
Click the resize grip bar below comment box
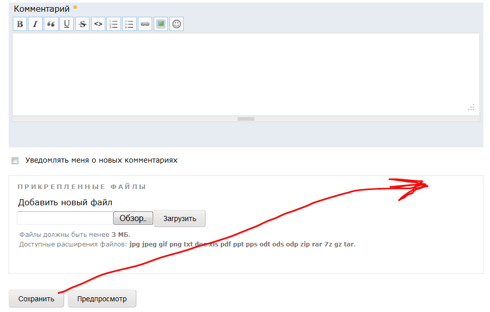click(246, 119)
